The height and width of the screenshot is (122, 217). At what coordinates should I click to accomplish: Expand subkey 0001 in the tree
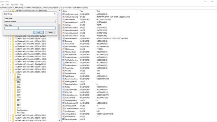coord(13,77)
